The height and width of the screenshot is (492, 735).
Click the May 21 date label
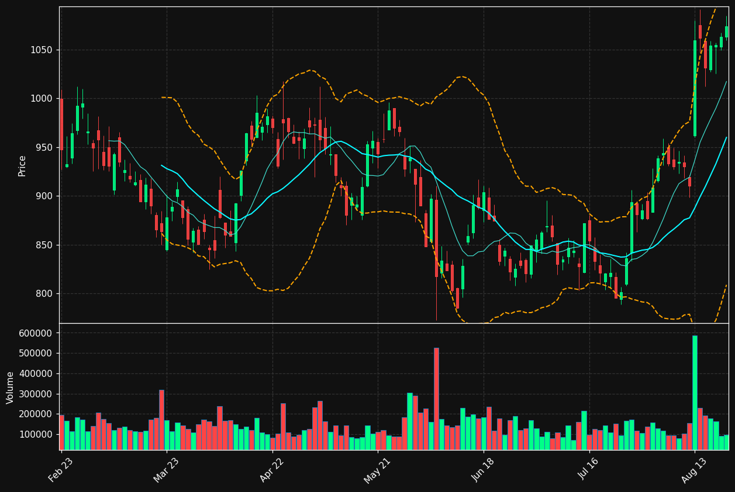pyautogui.click(x=378, y=470)
